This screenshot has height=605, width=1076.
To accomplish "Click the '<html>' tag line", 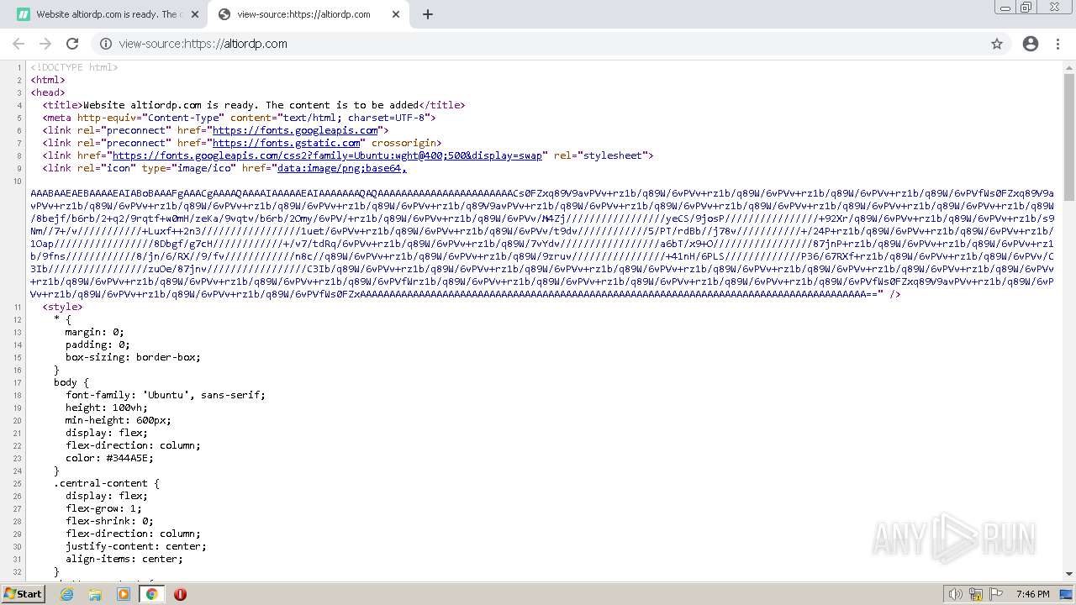I will pyautogui.click(x=48, y=80).
